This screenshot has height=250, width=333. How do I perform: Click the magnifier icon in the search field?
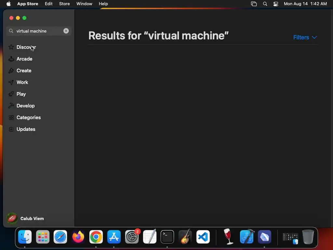pos(11,31)
